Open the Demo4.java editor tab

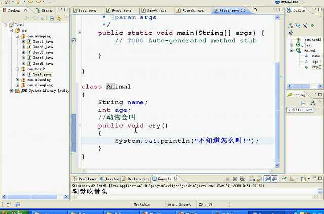tap(156, 10)
